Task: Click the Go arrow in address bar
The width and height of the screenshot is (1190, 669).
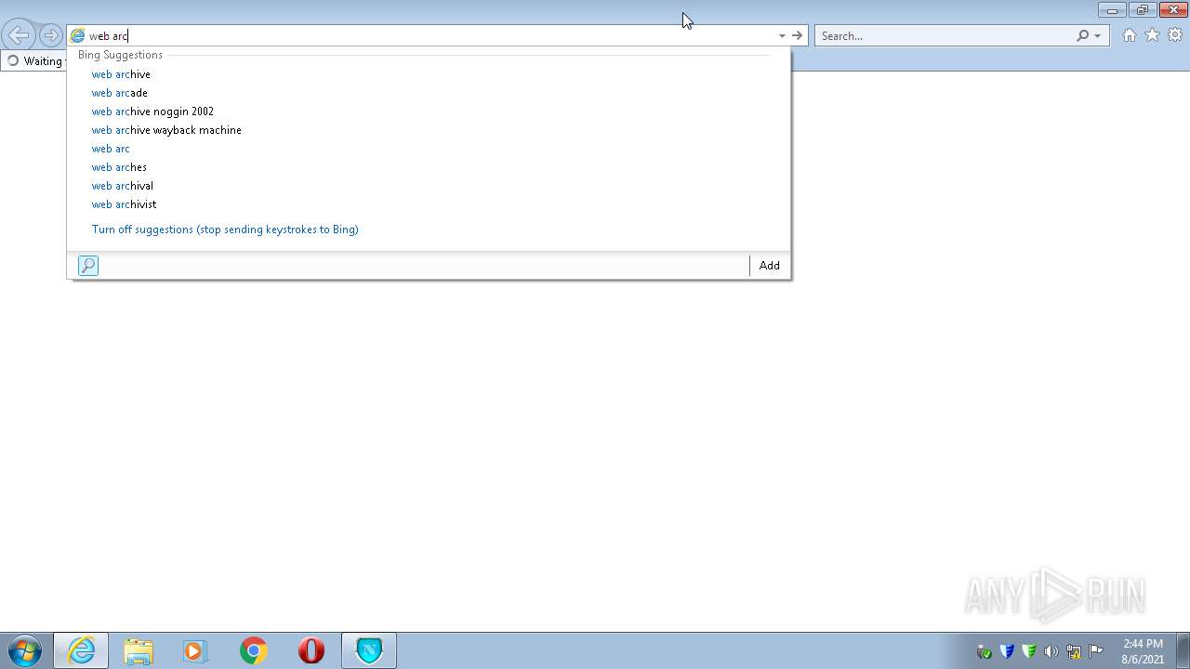Action: coord(797,35)
